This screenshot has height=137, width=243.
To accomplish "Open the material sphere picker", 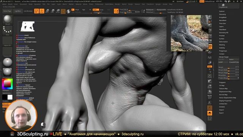I will 7,62.
